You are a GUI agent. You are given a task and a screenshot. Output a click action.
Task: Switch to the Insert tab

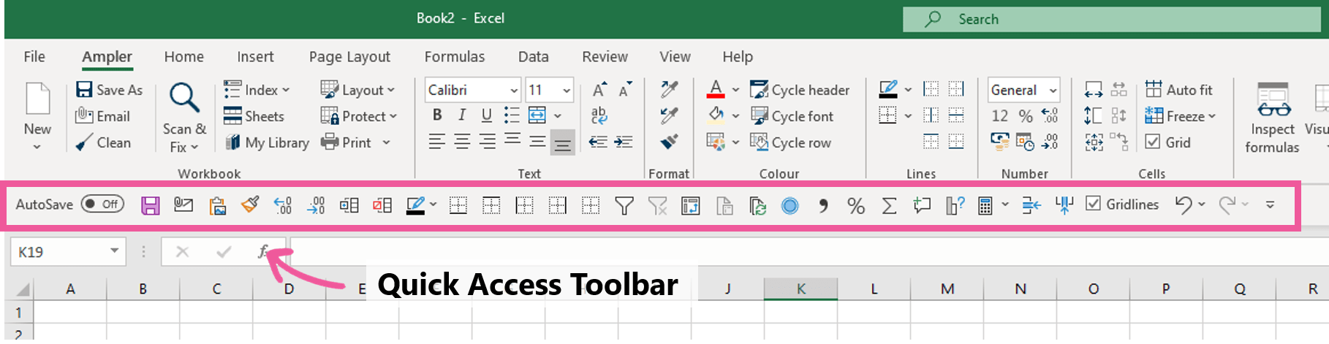[x=255, y=56]
